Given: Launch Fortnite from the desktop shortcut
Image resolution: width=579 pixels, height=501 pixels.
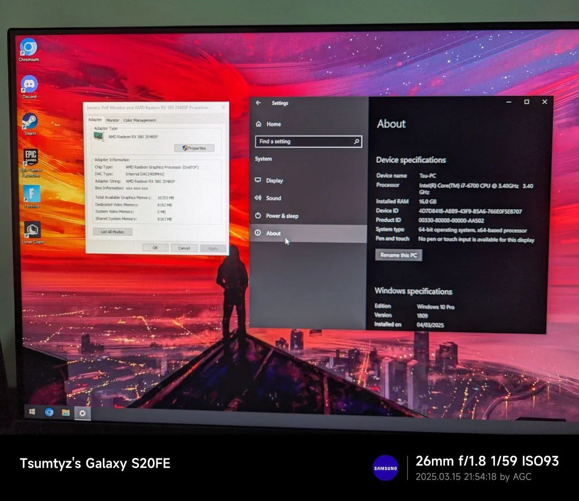Looking at the screenshot, I should (32, 194).
